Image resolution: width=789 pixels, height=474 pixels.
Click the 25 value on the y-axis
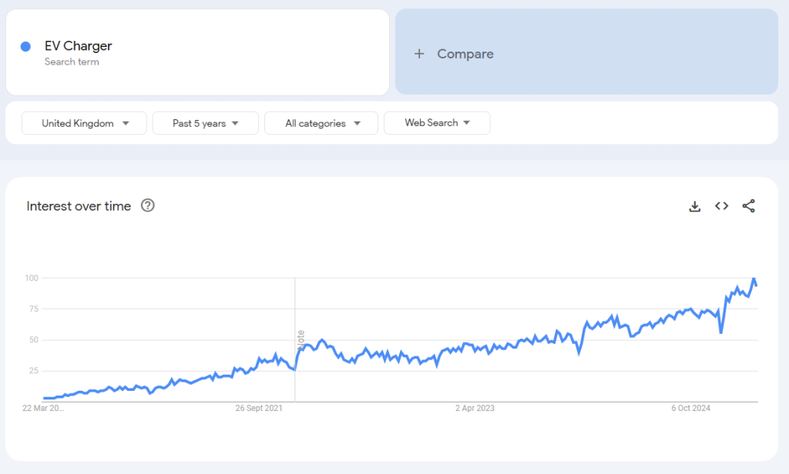click(33, 370)
